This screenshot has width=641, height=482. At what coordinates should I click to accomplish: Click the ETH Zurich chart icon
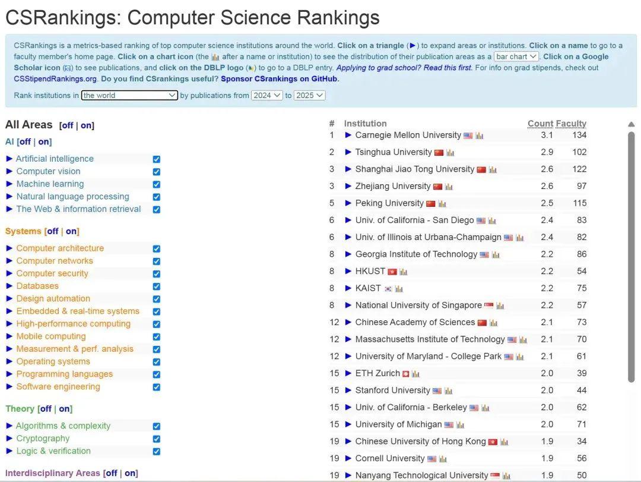click(x=415, y=374)
